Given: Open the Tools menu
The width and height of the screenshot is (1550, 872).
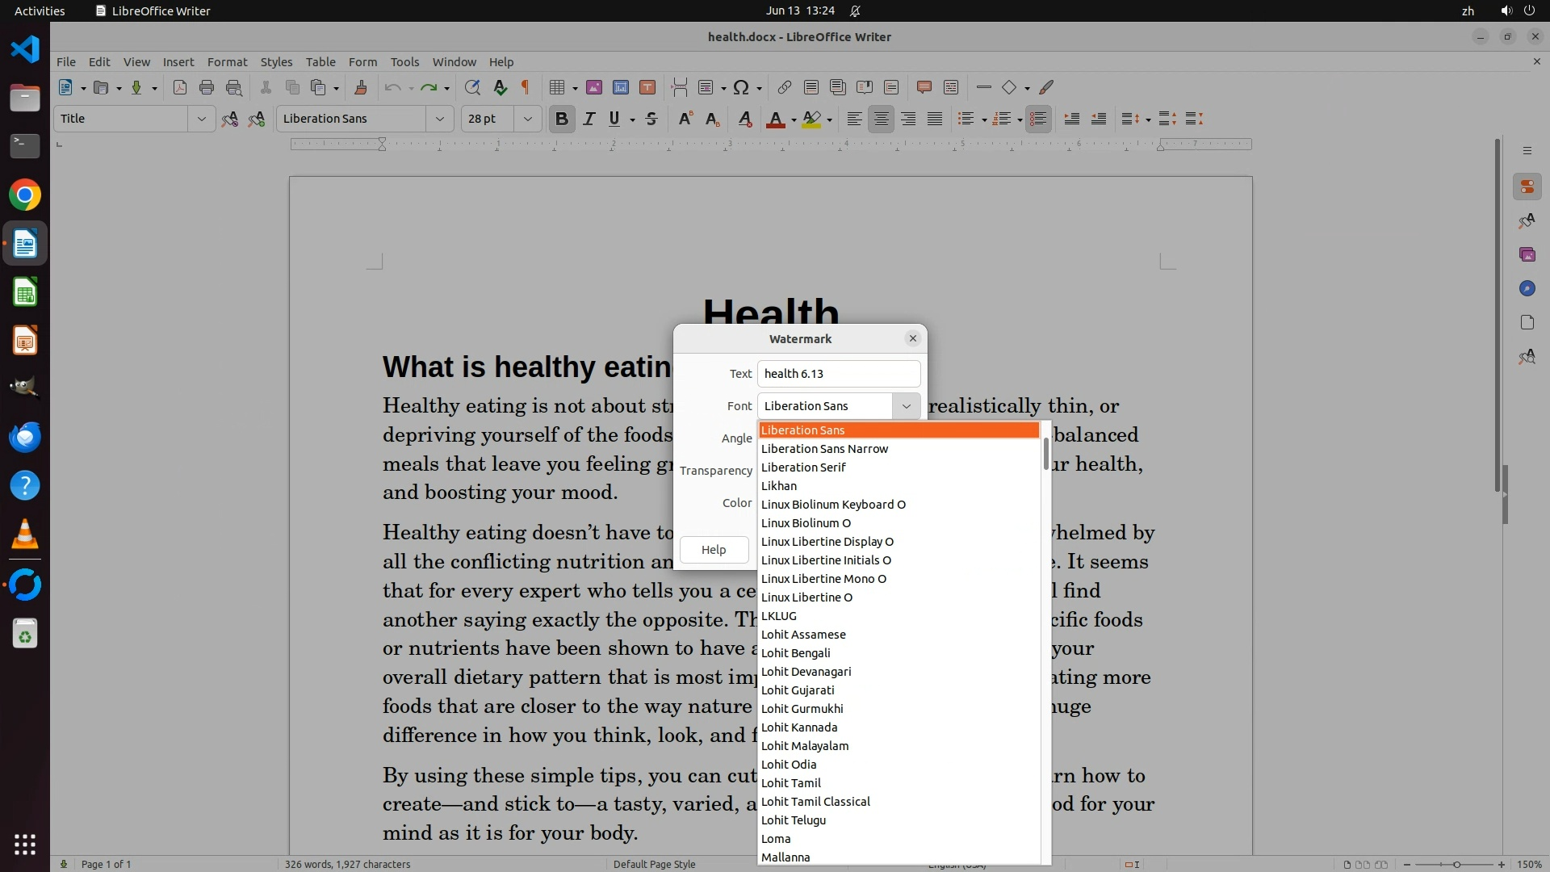Looking at the screenshot, I should 404,62.
